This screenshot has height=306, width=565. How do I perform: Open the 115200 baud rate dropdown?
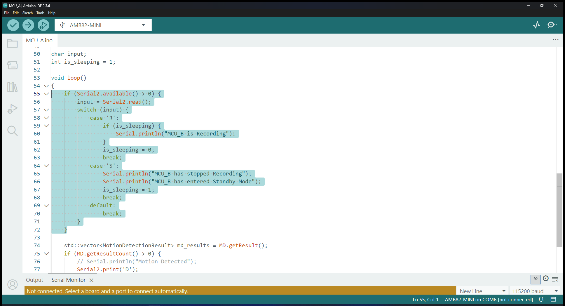(x=535, y=291)
